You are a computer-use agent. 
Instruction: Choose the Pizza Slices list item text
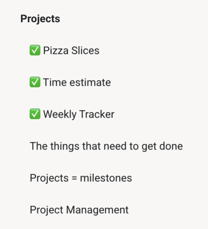pos(71,50)
